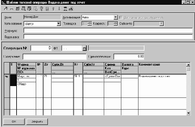Screen dimensions: 195x127
Task: Increase the Проводка spinner value
Action: tap(90, 22)
